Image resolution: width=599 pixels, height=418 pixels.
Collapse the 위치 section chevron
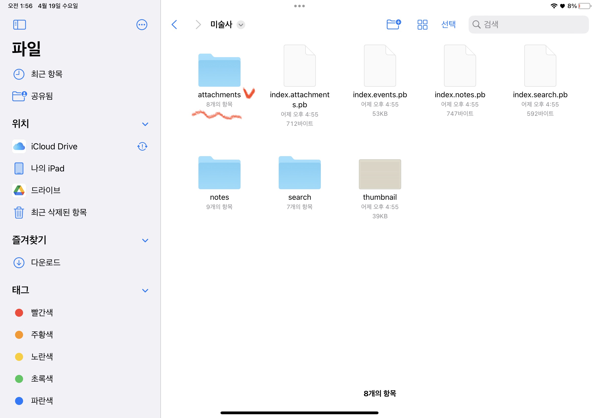point(145,124)
